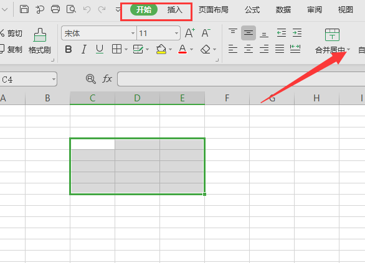
Task: Open Print Preview icon
Action: [x=71, y=9]
